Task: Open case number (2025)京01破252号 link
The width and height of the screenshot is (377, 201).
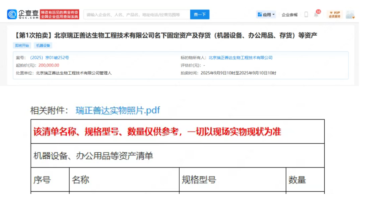Action: (49, 58)
